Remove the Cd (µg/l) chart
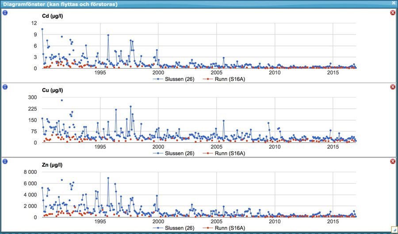The height and width of the screenshot is (234, 398). pyautogui.click(x=393, y=13)
